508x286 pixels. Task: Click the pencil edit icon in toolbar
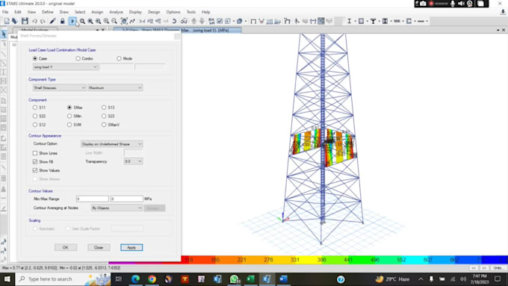coord(52,21)
